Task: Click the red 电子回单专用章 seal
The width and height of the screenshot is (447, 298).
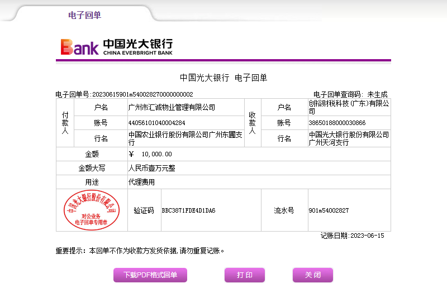Action: coord(92,210)
